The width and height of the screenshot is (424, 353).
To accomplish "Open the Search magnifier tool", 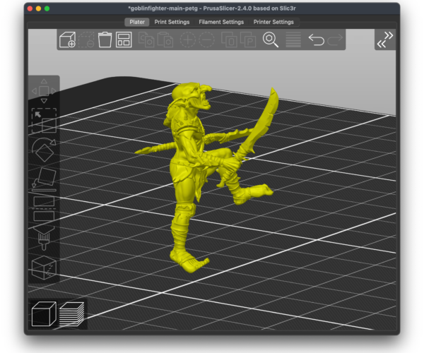I will tap(271, 40).
